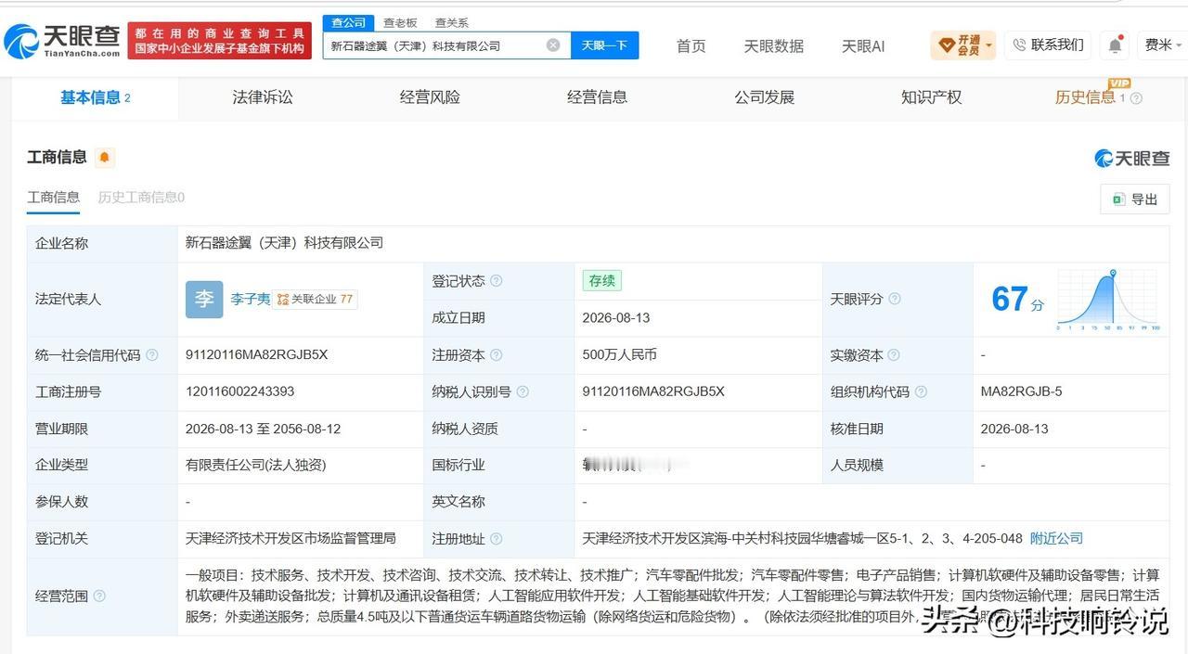The image size is (1188, 654).
Task: Click the credit code 91120116MA82RGJB5X under 统一社会信用代码
Action: [257, 354]
